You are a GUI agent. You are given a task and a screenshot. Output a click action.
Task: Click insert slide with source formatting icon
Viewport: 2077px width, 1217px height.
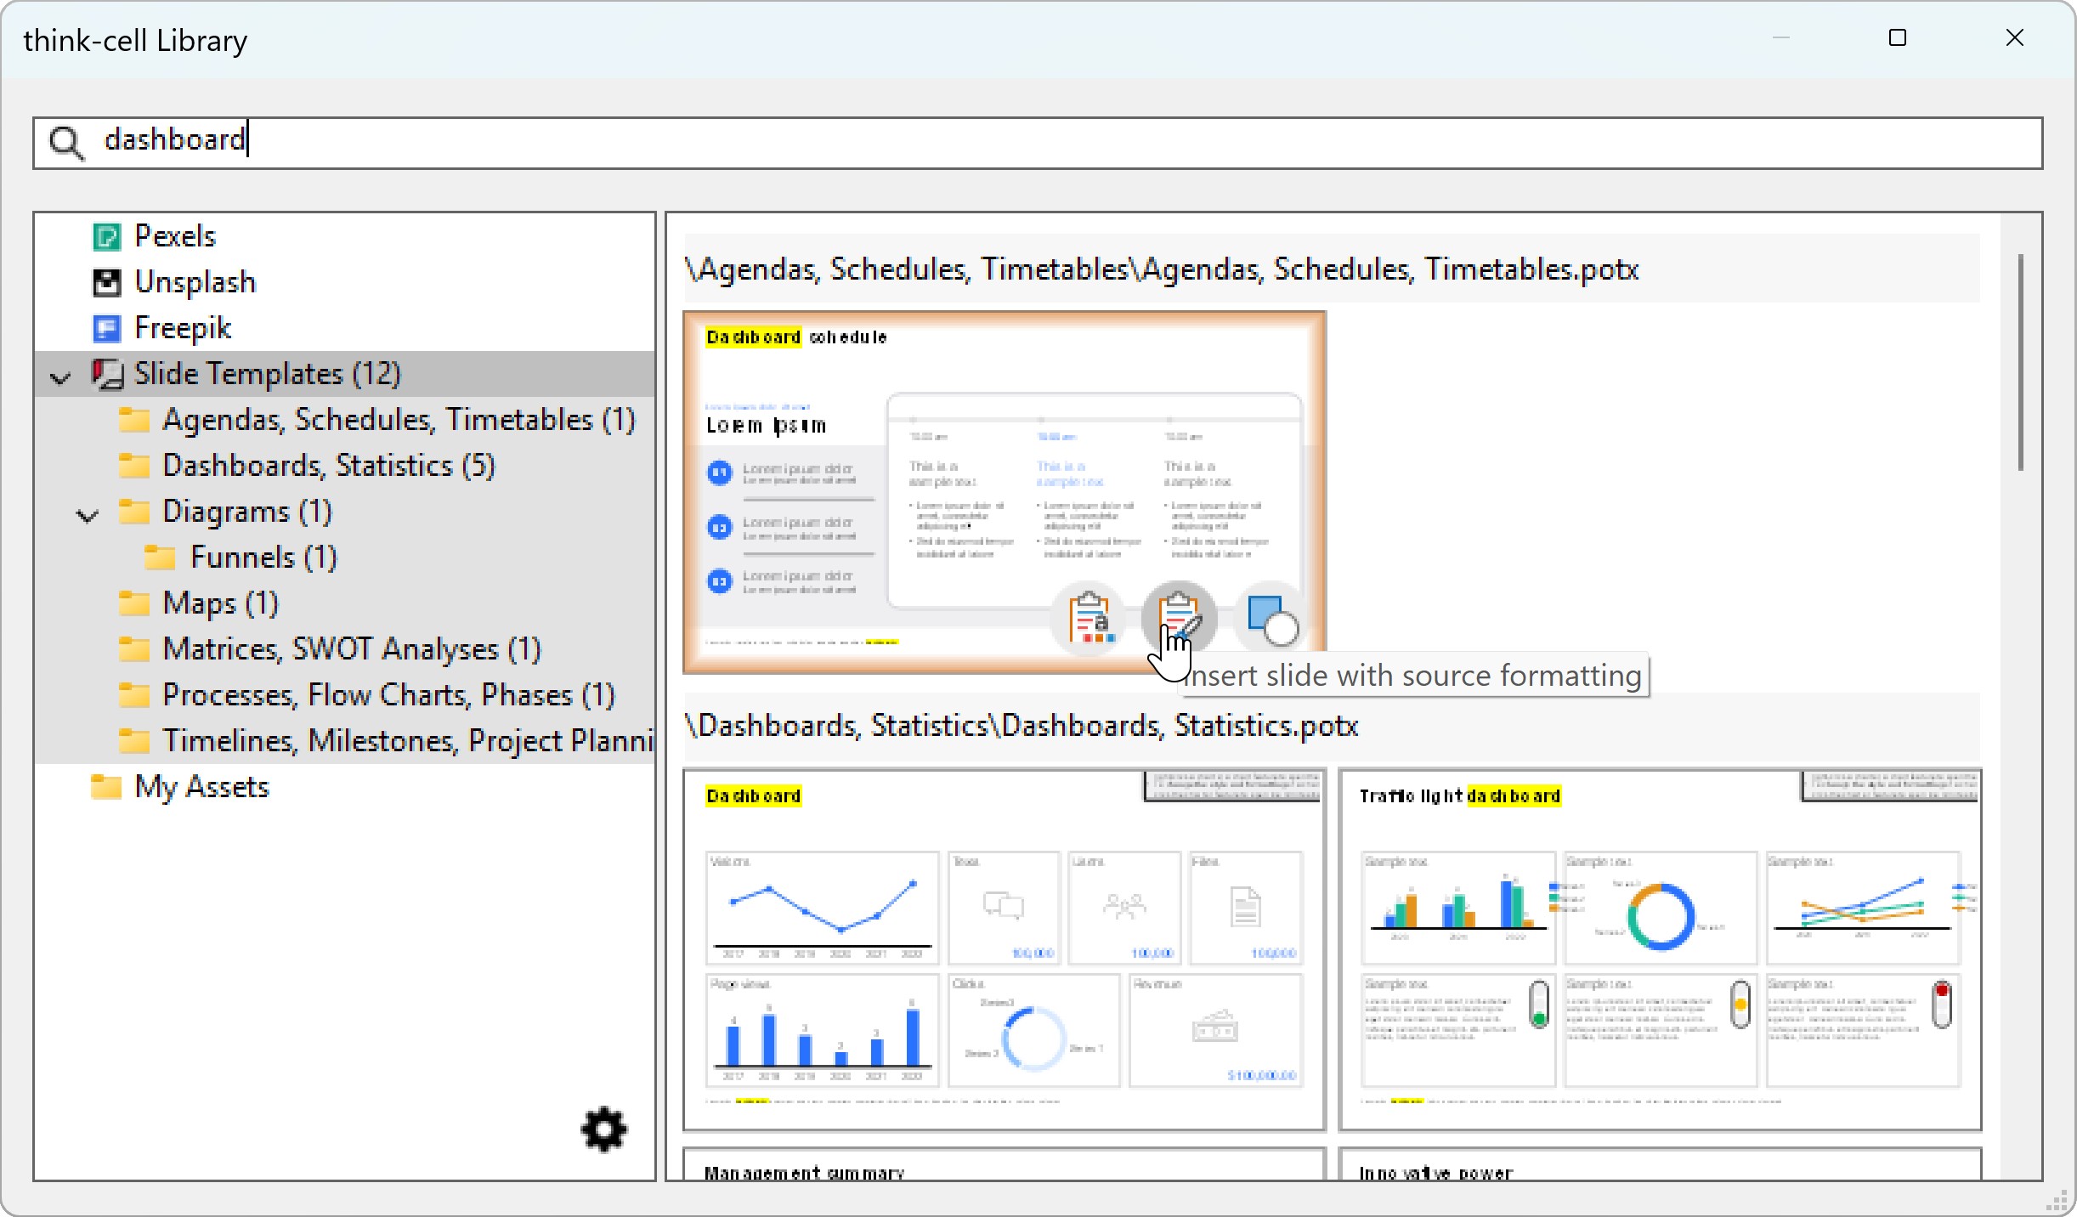pos(1180,618)
